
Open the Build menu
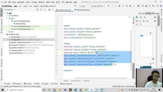[x=48, y=2]
